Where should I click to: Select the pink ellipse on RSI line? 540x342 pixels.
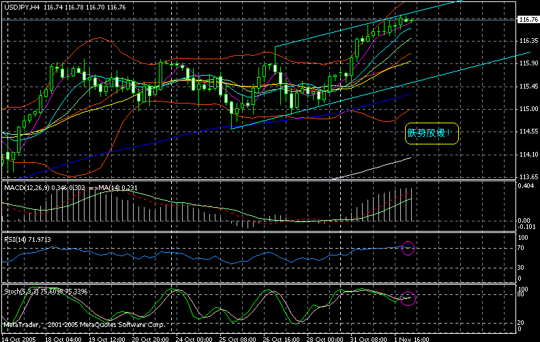(x=408, y=248)
